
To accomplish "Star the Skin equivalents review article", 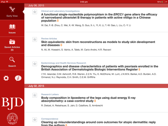I will [35, 40].
